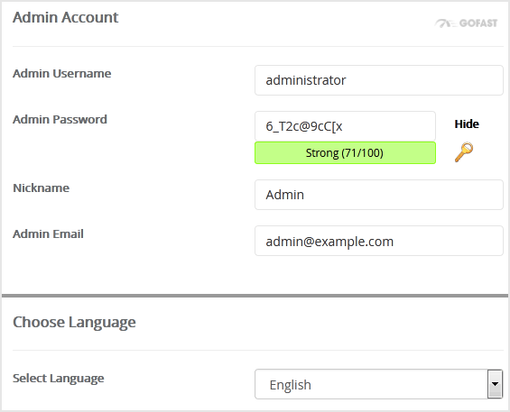Click the Nickname input containing Admin
Screen dimensions: 510x412
pyautogui.click(x=379, y=195)
